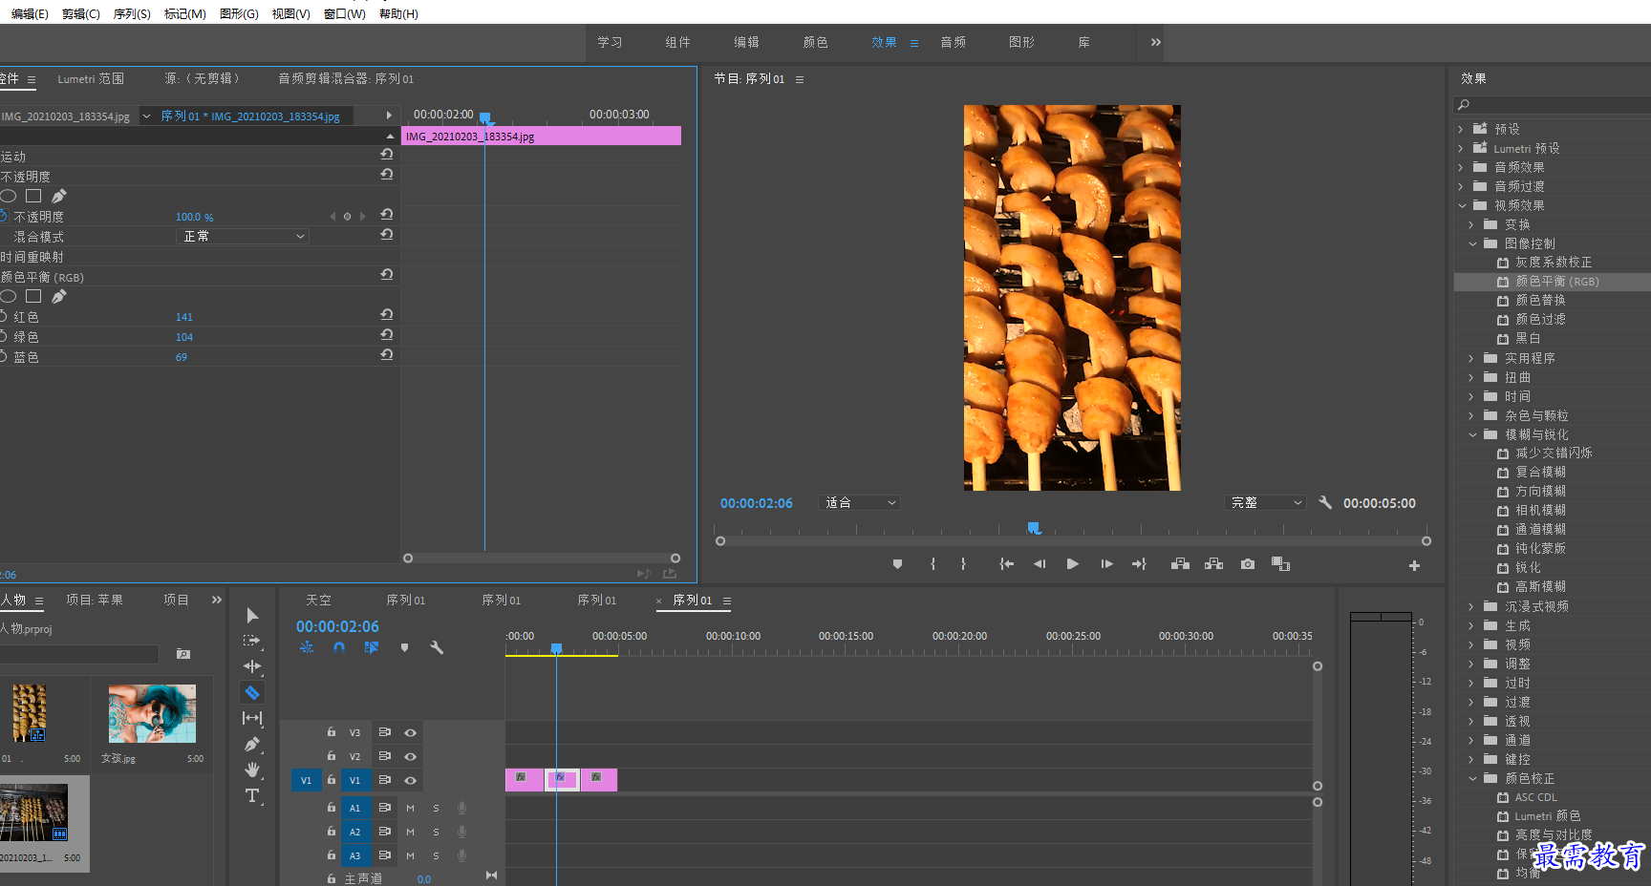Step forward one frame in Program monitor
Image resolution: width=1651 pixels, height=886 pixels.
[1106, 564]
